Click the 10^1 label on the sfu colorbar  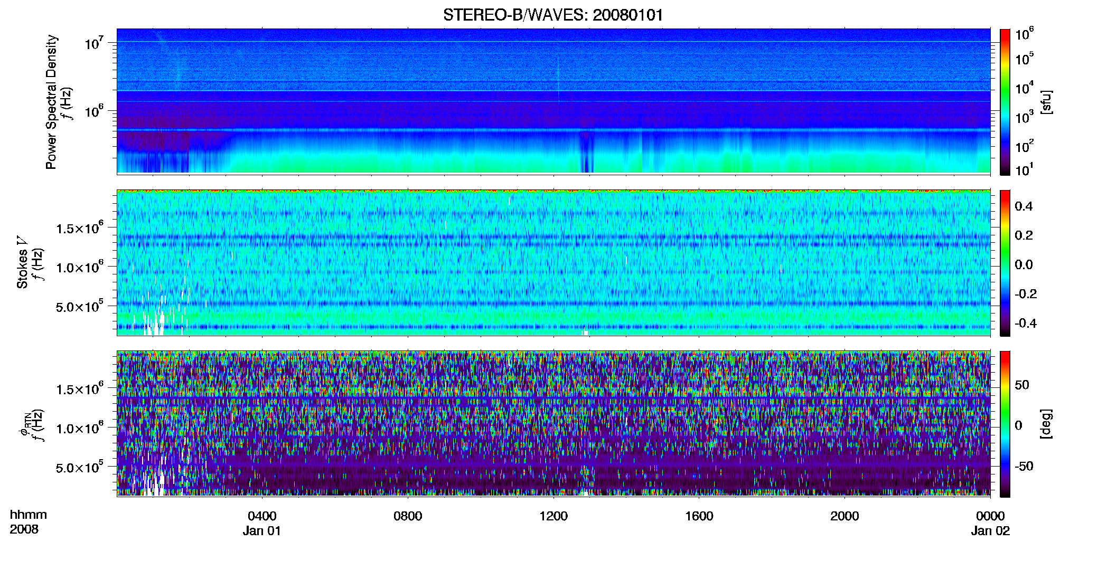(1025, 170)
